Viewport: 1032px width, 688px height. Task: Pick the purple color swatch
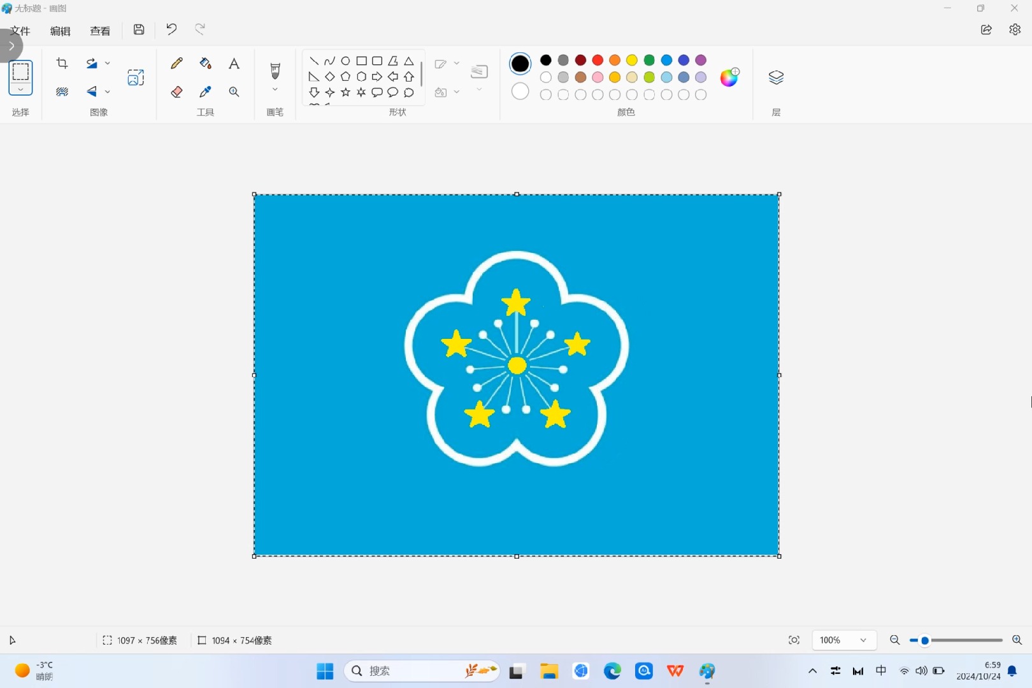[x=701, y=60]
